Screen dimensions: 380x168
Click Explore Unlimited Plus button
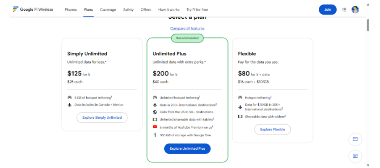[x=187, y=149]
